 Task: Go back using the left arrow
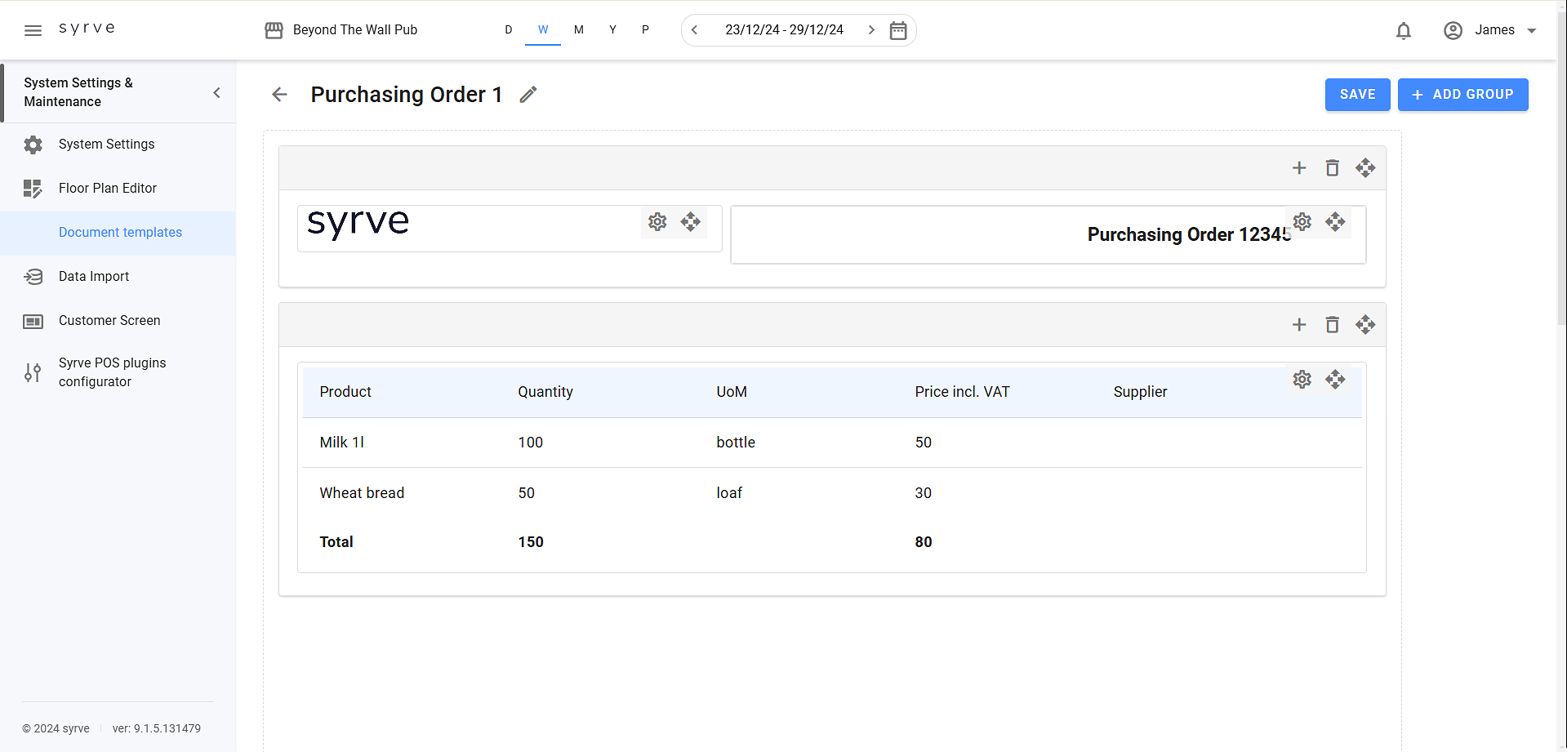click(279, 95)
